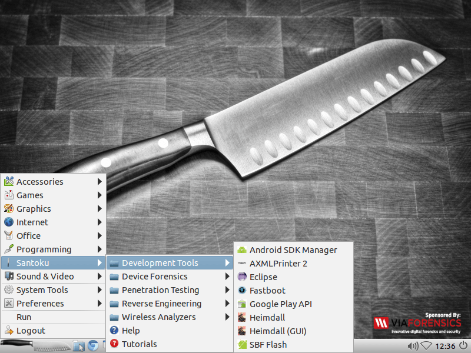Viewport: 471px width, 353px height.
Task: Click the volume speaker tray icon
Action: (x=413, y=346)
